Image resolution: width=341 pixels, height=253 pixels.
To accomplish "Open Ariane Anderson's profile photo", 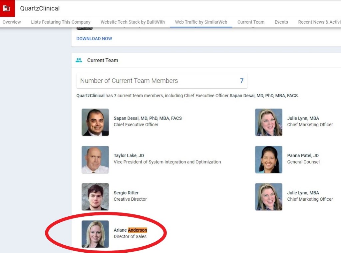I will 95,234.
